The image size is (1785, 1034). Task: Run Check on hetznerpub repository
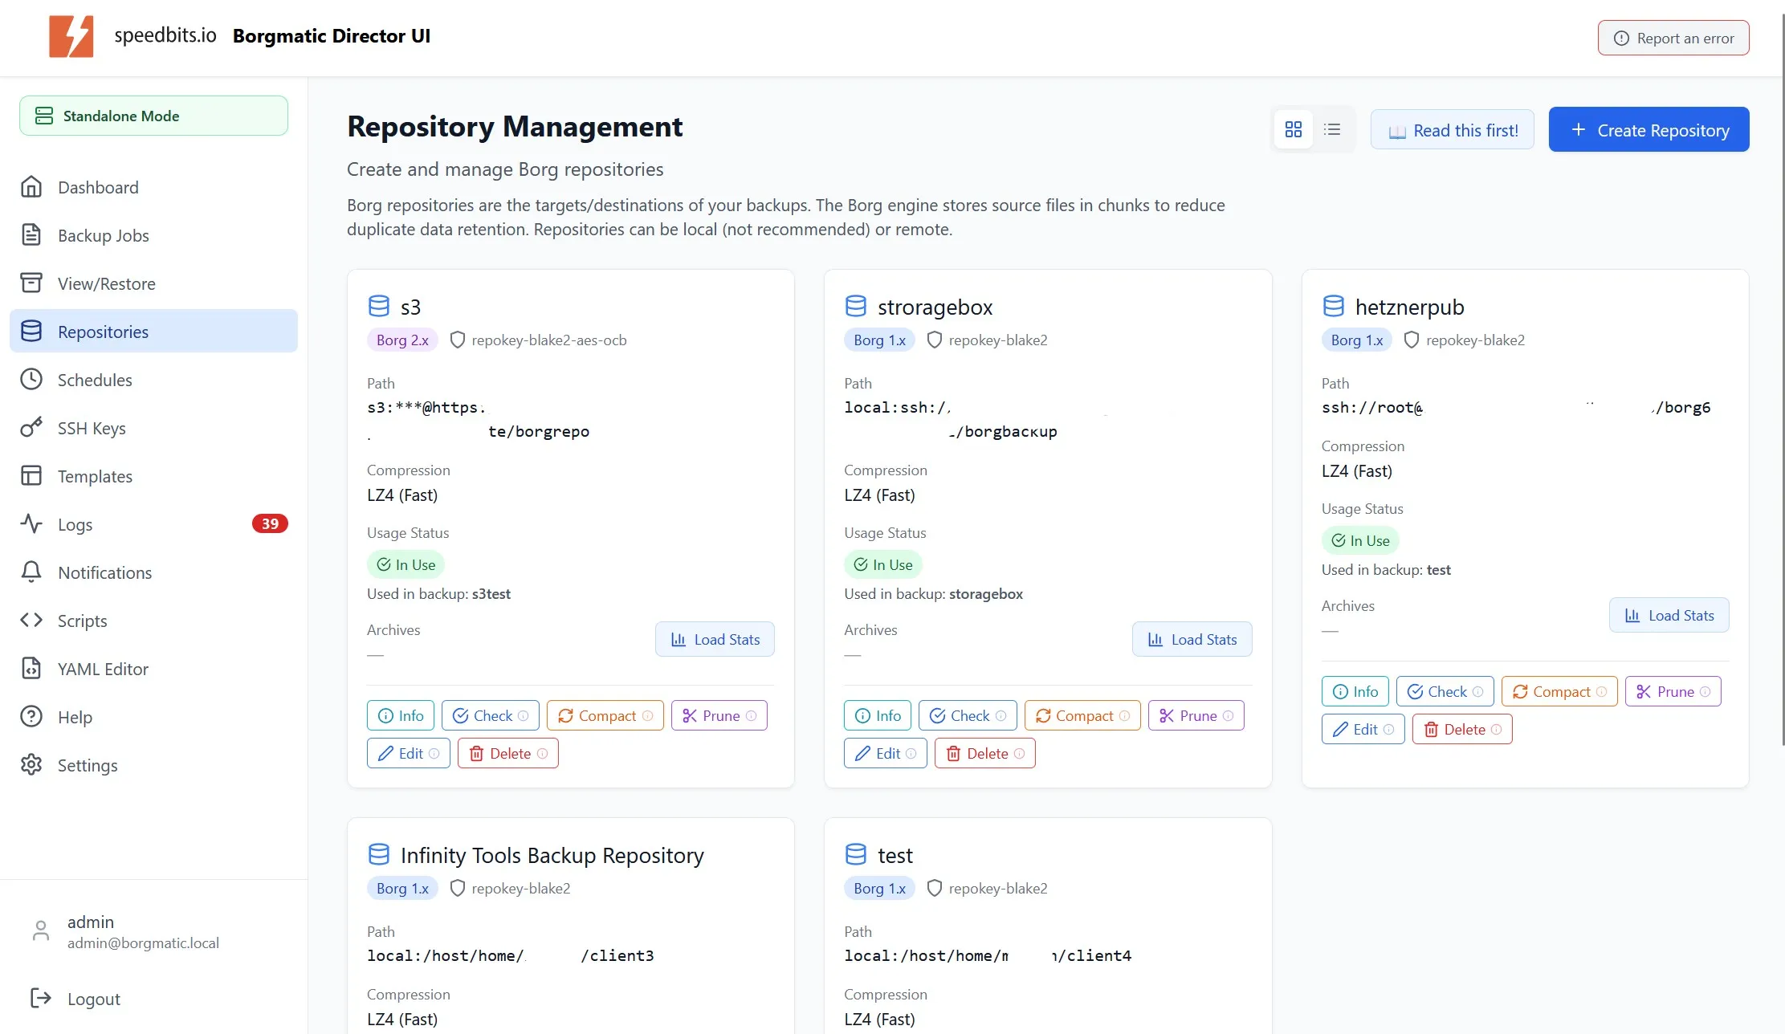[x=1445, y=691]
